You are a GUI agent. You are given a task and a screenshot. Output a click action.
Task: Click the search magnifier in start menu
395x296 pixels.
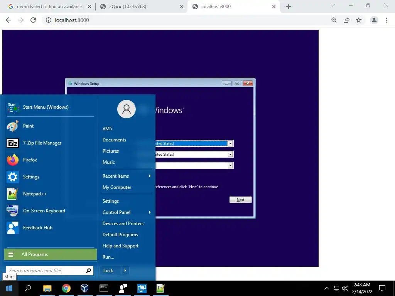point(88,271)
